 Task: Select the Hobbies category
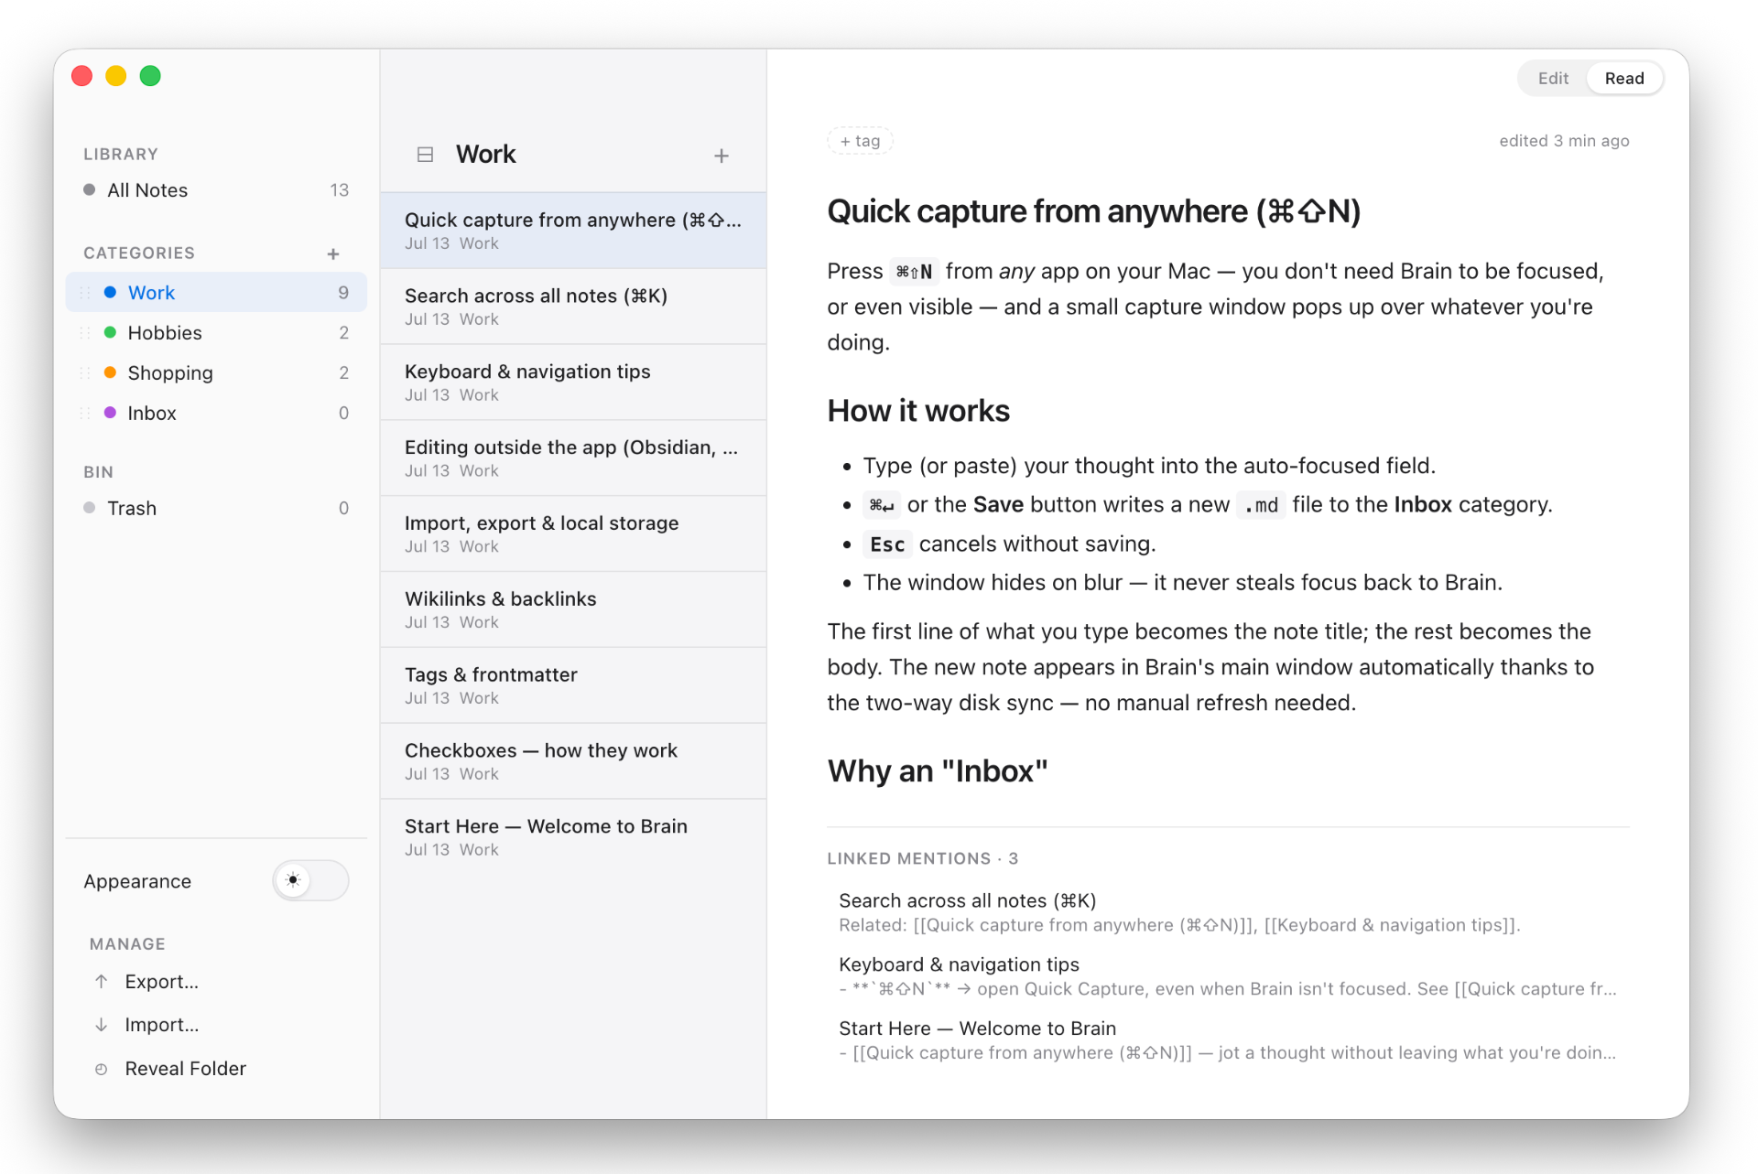(216, 333)
